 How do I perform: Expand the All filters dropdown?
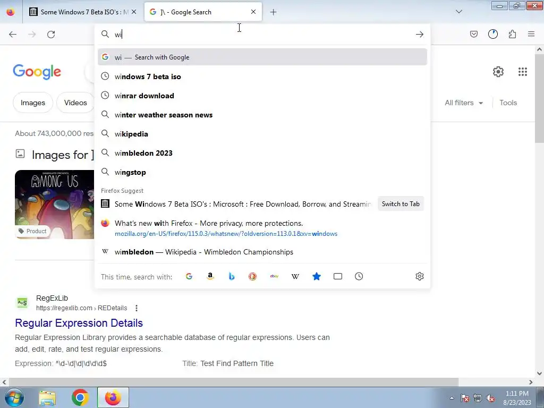click(464, 103)
